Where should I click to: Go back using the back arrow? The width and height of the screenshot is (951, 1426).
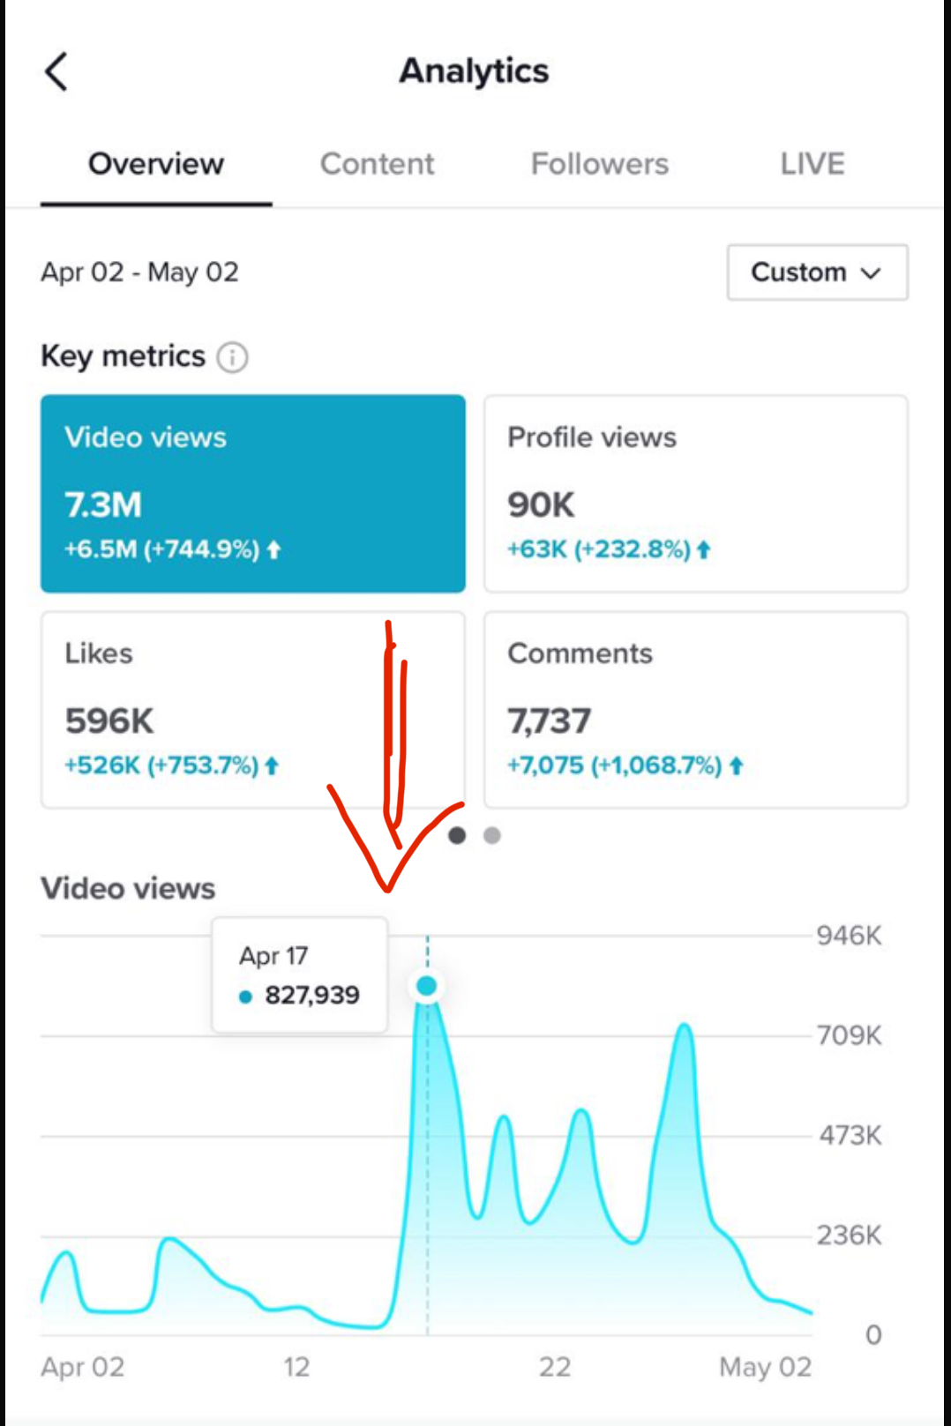pyautogui.click(x=56, y=71)
